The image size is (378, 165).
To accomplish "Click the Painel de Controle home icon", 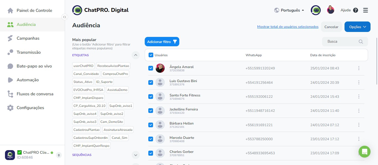I will (x=10, y=10).
